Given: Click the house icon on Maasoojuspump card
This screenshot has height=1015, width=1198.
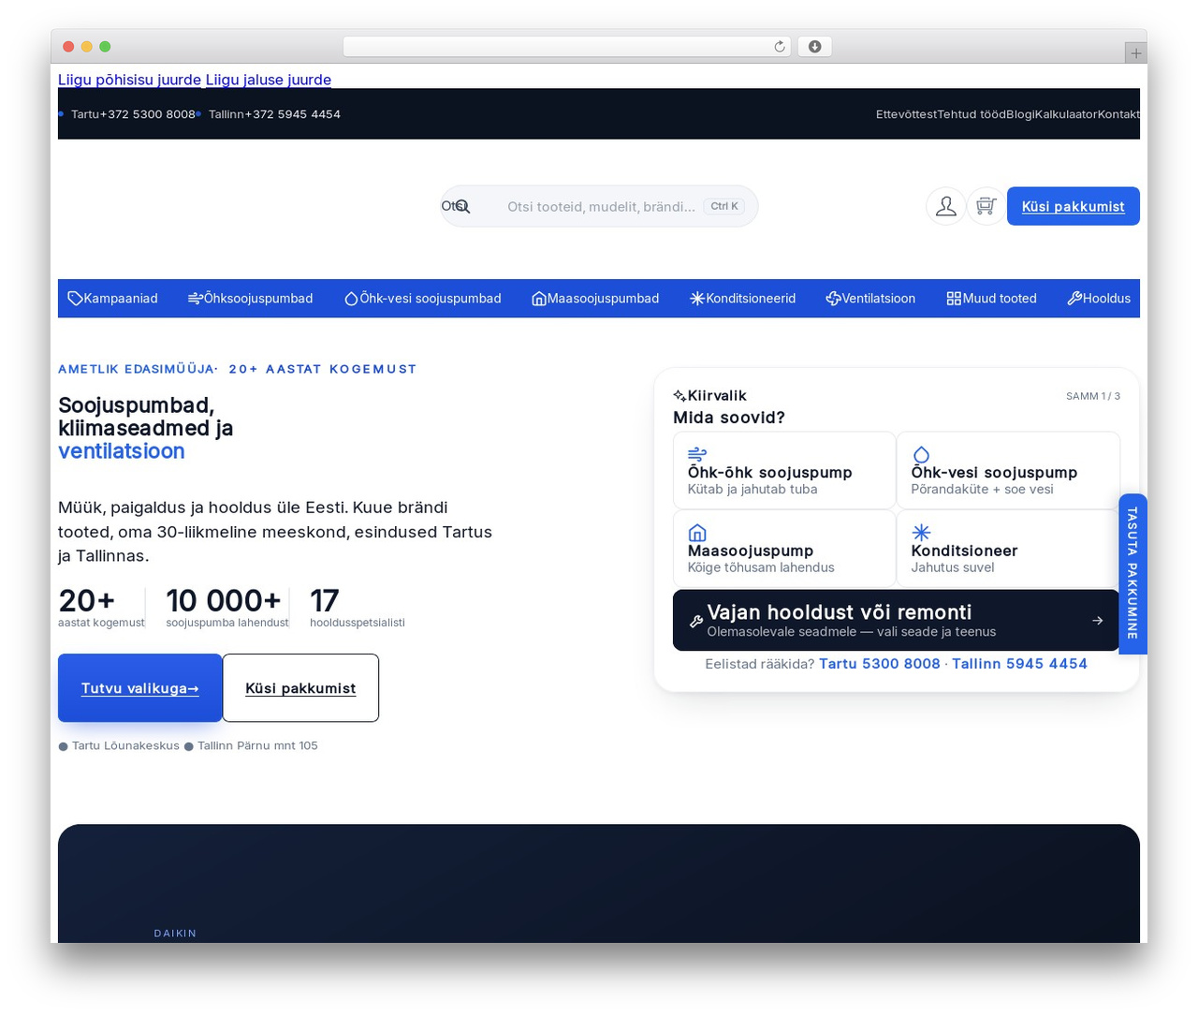Looking at the screenshot, I should tap(697, 533).
